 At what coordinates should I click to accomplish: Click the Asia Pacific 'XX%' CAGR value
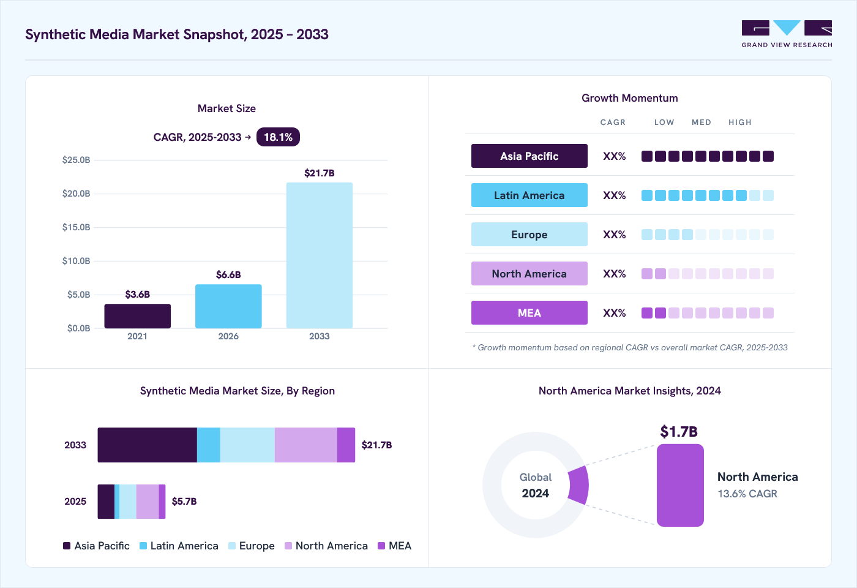pyautogui.click(x=615, y=156)
